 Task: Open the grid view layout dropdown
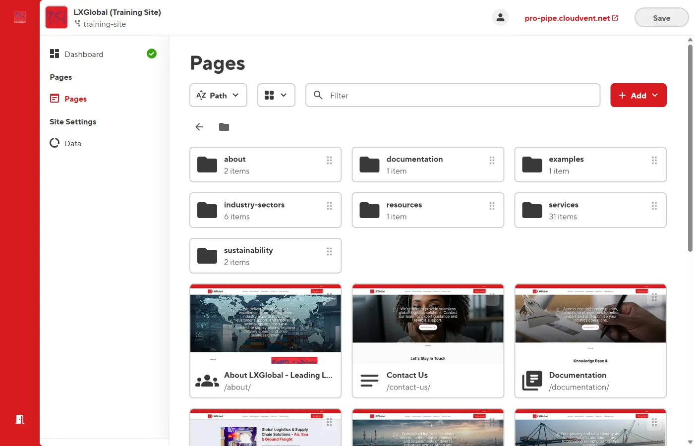point(276,95)
